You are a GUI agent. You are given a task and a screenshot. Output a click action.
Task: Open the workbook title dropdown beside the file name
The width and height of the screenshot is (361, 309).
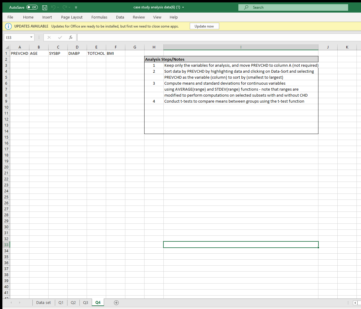pos(184,7)
